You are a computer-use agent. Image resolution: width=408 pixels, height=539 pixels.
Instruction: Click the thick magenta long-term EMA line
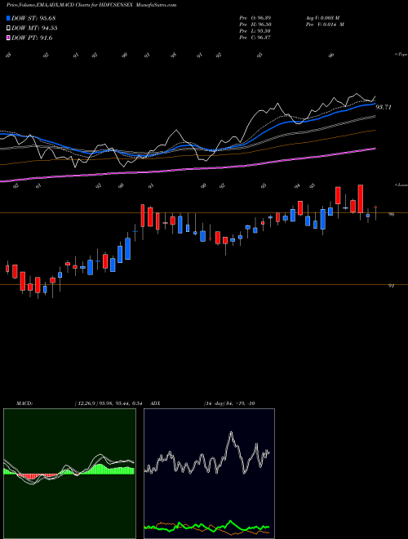(x=188, y=169)
